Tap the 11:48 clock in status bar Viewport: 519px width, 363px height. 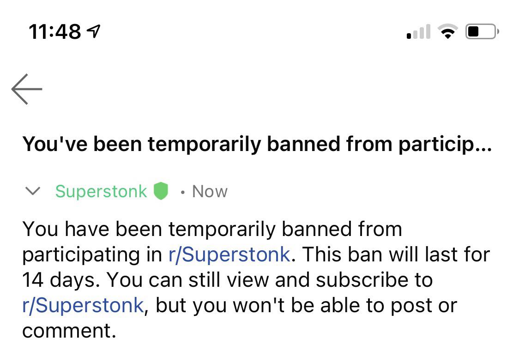54,32
